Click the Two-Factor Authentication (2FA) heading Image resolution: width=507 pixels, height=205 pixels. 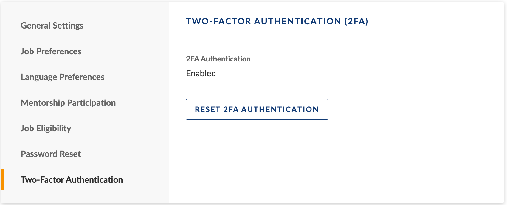coord(277,21)
